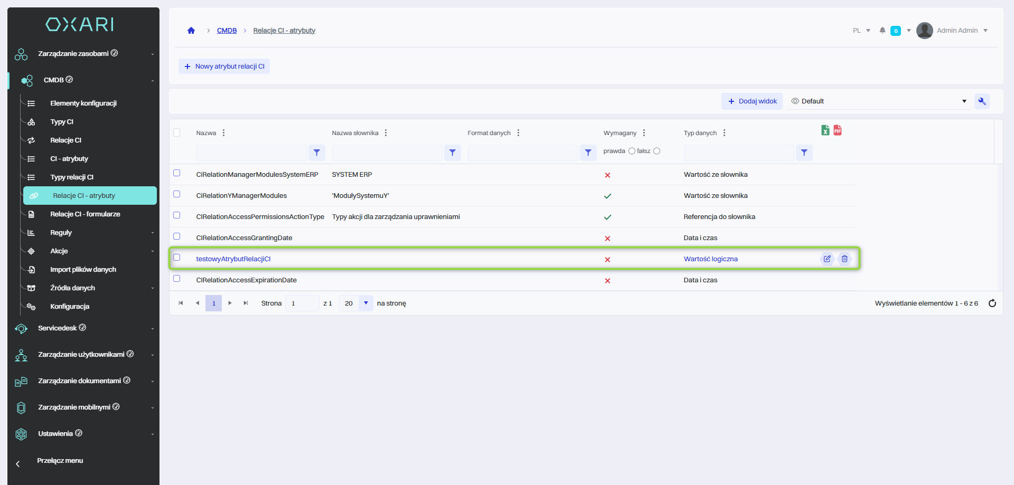Click the PDF export icon

tap(838, 130)
